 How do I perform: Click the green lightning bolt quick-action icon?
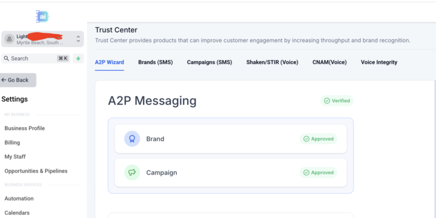78,59
